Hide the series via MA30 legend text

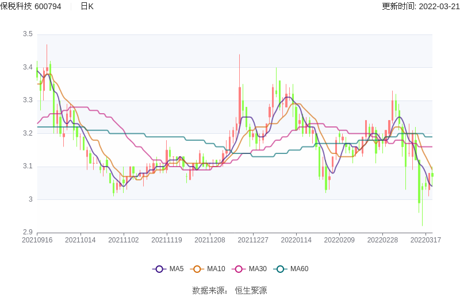pyautogui.click(x=258, y=269)
